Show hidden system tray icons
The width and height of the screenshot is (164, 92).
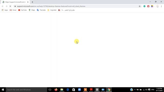pos(135,90)
